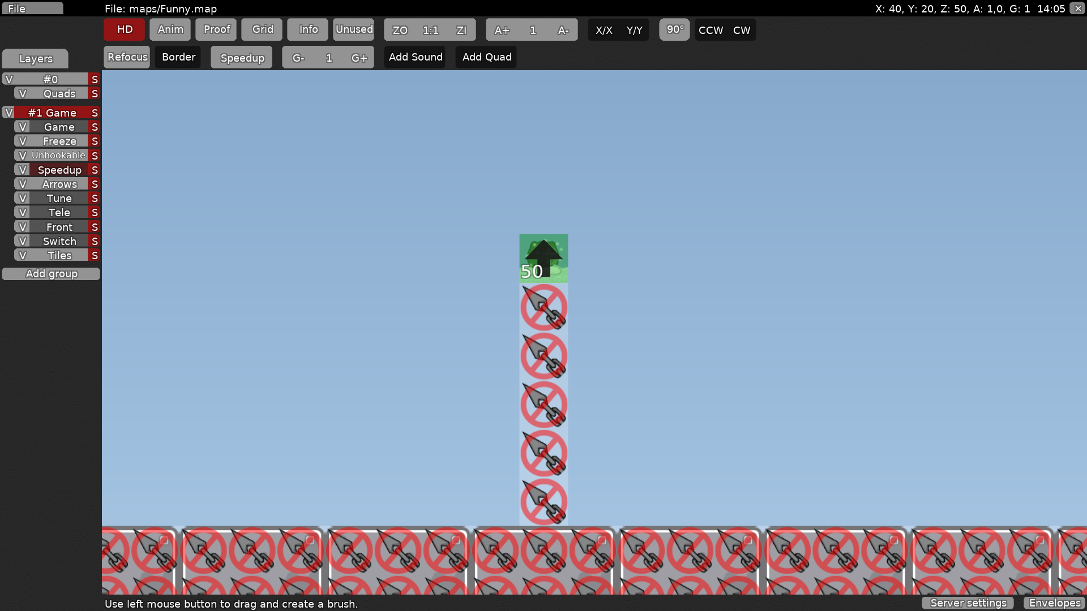Select the Layers tab
The image size is (1087, 611).
35,58
